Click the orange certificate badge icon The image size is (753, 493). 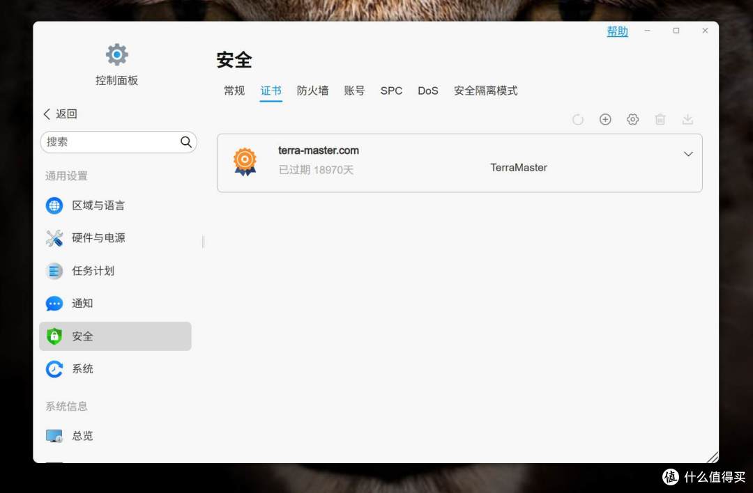tap(245, 162)
